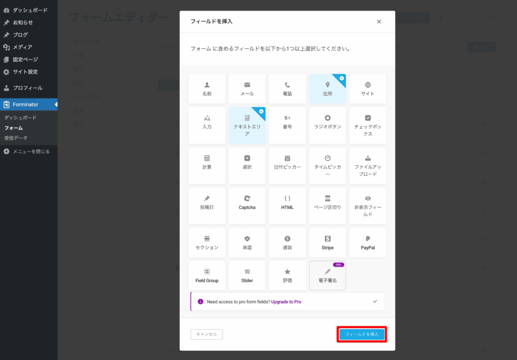The width and height of the screenshot is (517, 360).
Task: Dismiss the pro fields notice checkmark
Action: 375,301
